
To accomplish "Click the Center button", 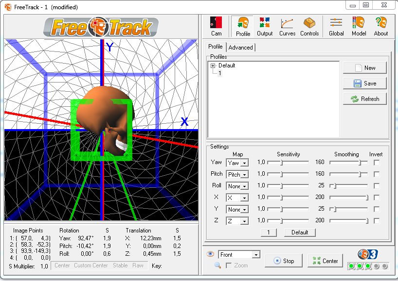I will (325, 261).
